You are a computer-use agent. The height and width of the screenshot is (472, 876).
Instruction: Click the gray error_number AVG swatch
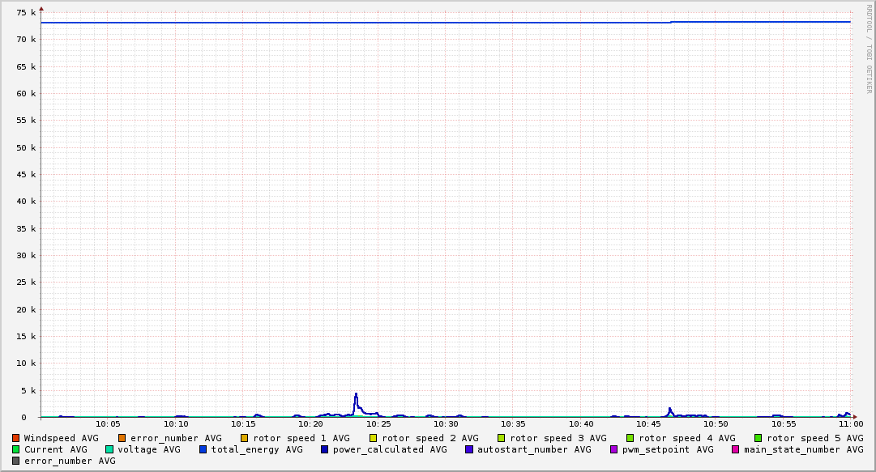16,461
